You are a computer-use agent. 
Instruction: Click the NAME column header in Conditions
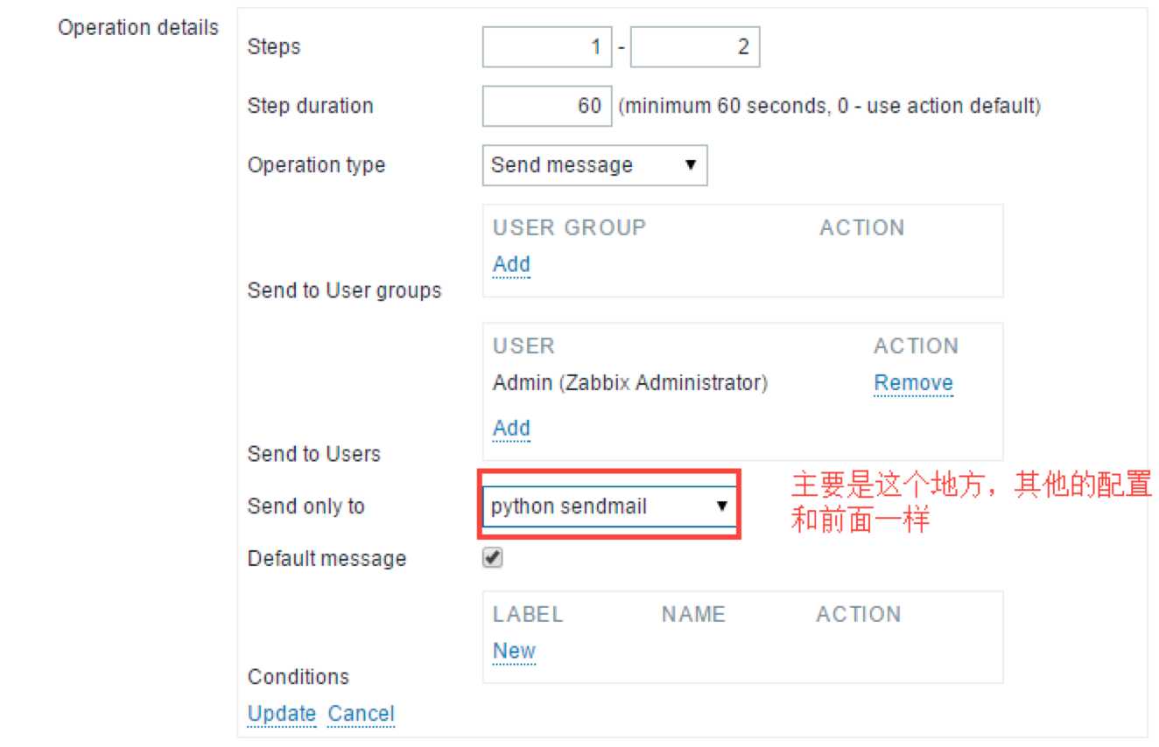tap(693, 615)
